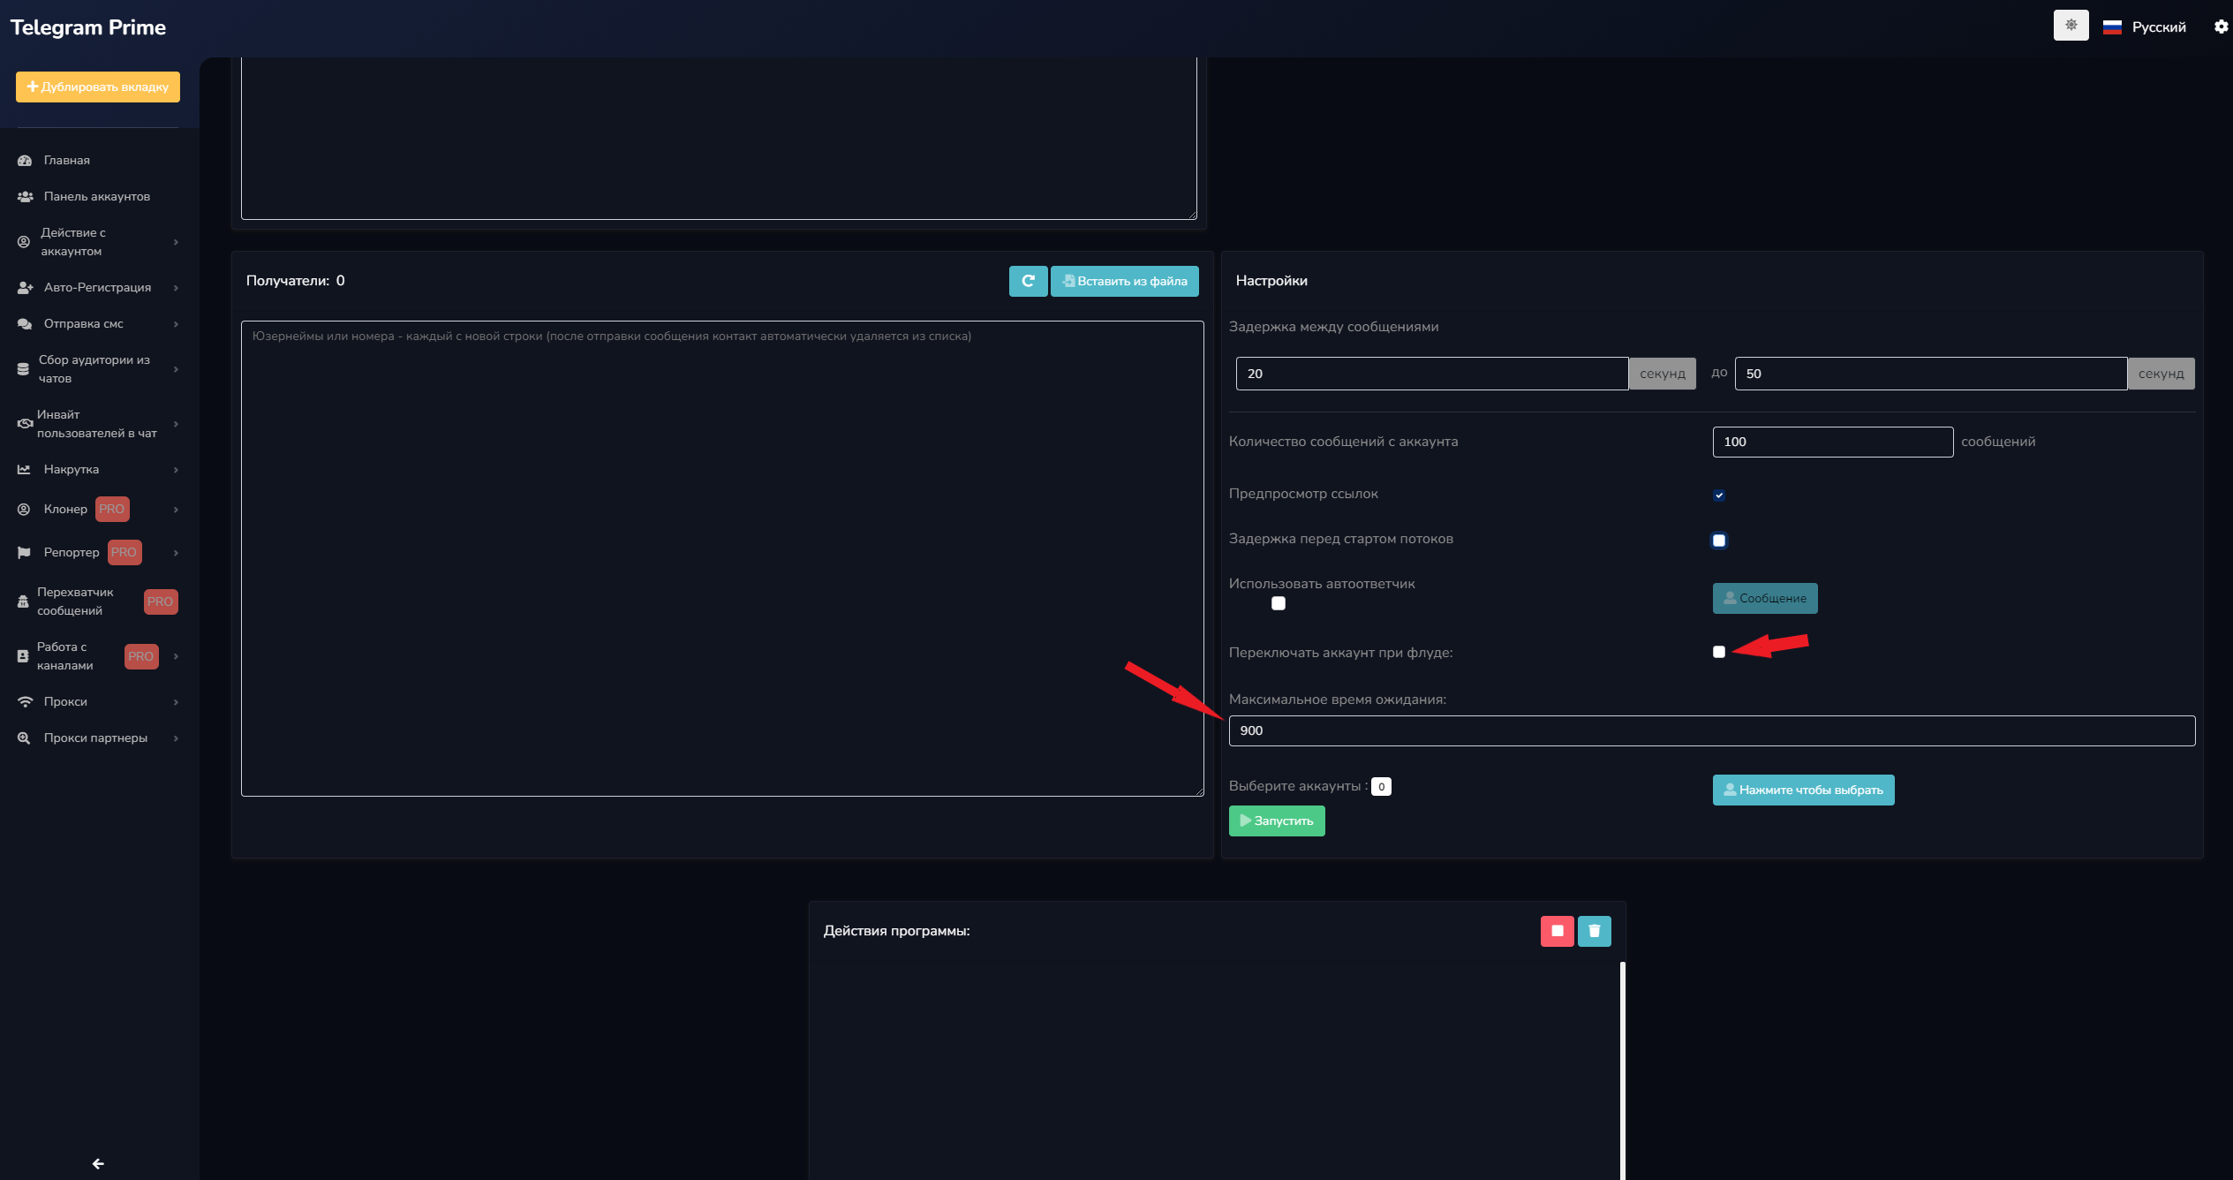The image size is (2233, 1180).
Task: Click the Сбор аудитории database icon
Action: pos(23,369)
